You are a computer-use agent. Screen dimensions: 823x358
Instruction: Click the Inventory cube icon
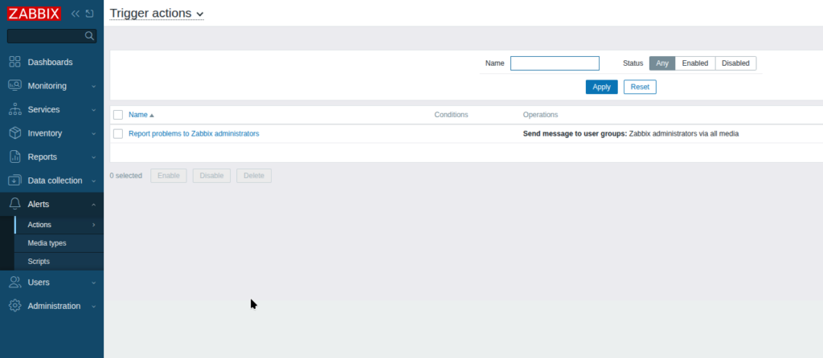click(x=14, y=133)
